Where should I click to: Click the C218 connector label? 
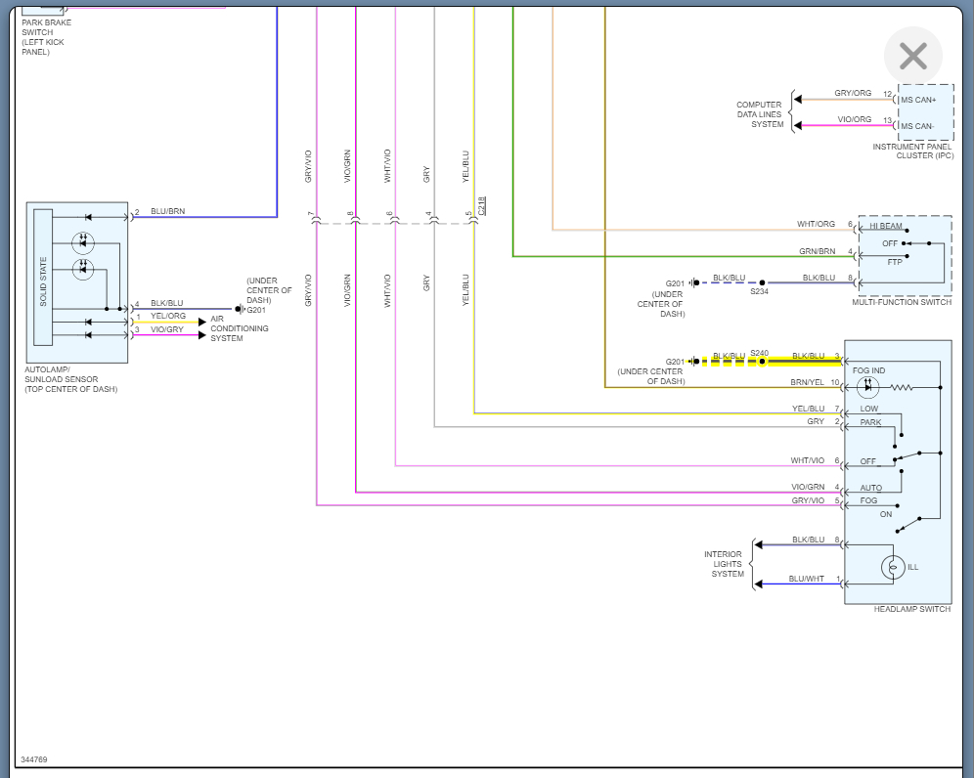click(x=482, y=205)
